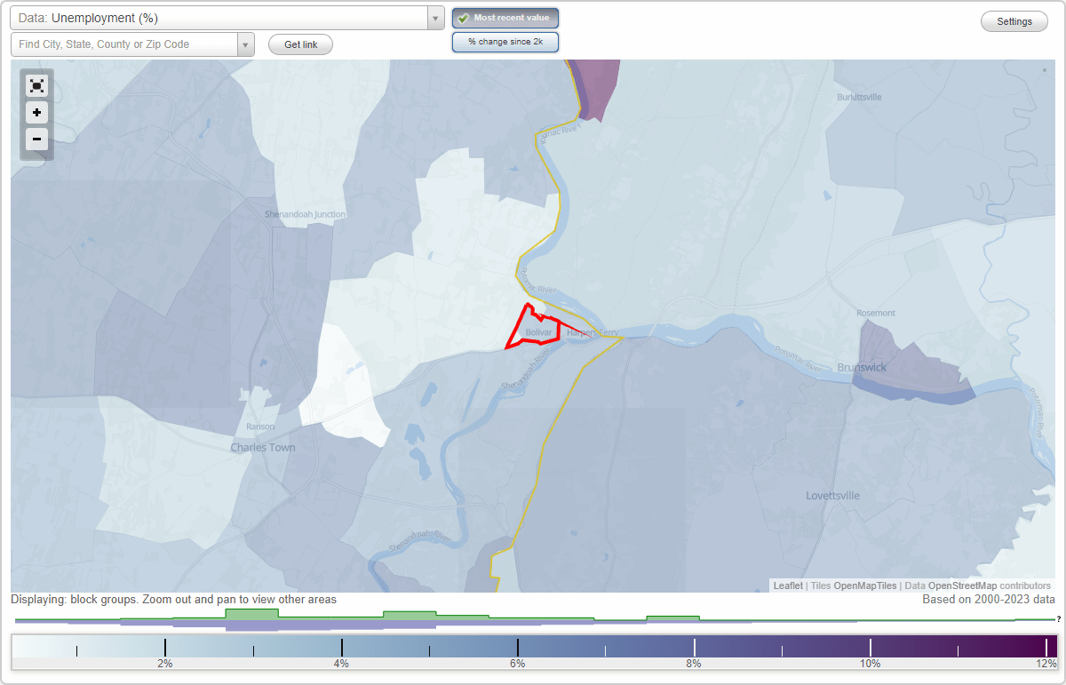Click the checkmark icon on Most recent value
Viewport: 1066px width, 685px height.
pos(464,17)
